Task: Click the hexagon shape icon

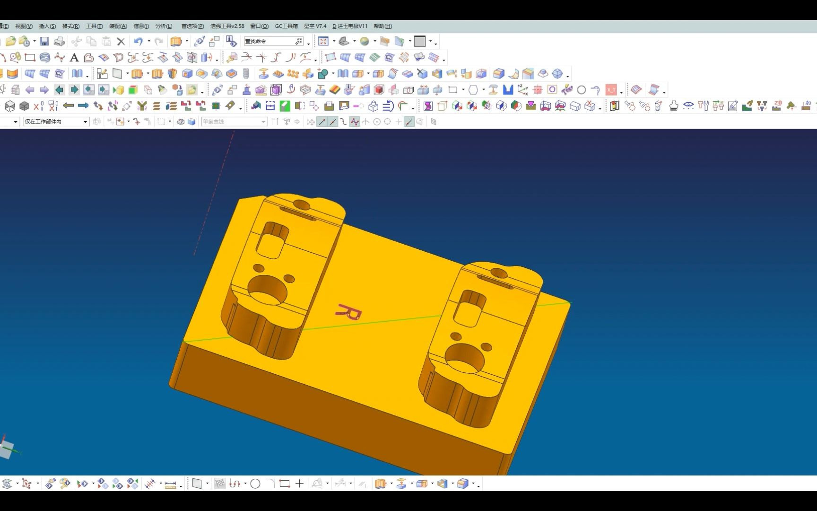Action: pos(473,90)
